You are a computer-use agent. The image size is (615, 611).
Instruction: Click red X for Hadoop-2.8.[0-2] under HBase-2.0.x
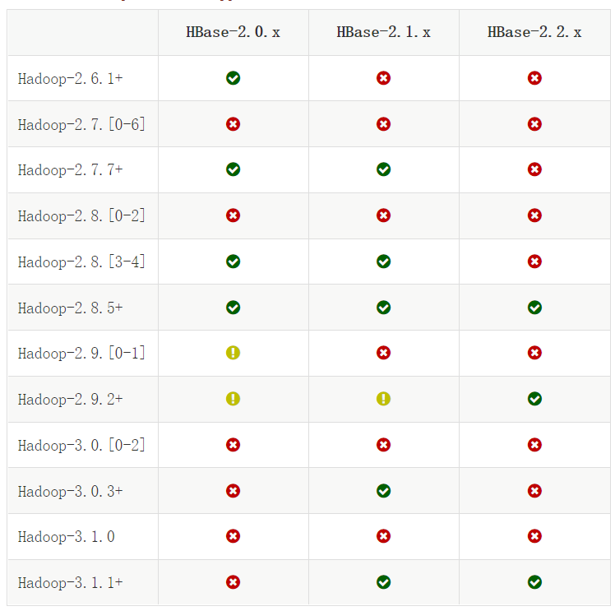[233, 215]
